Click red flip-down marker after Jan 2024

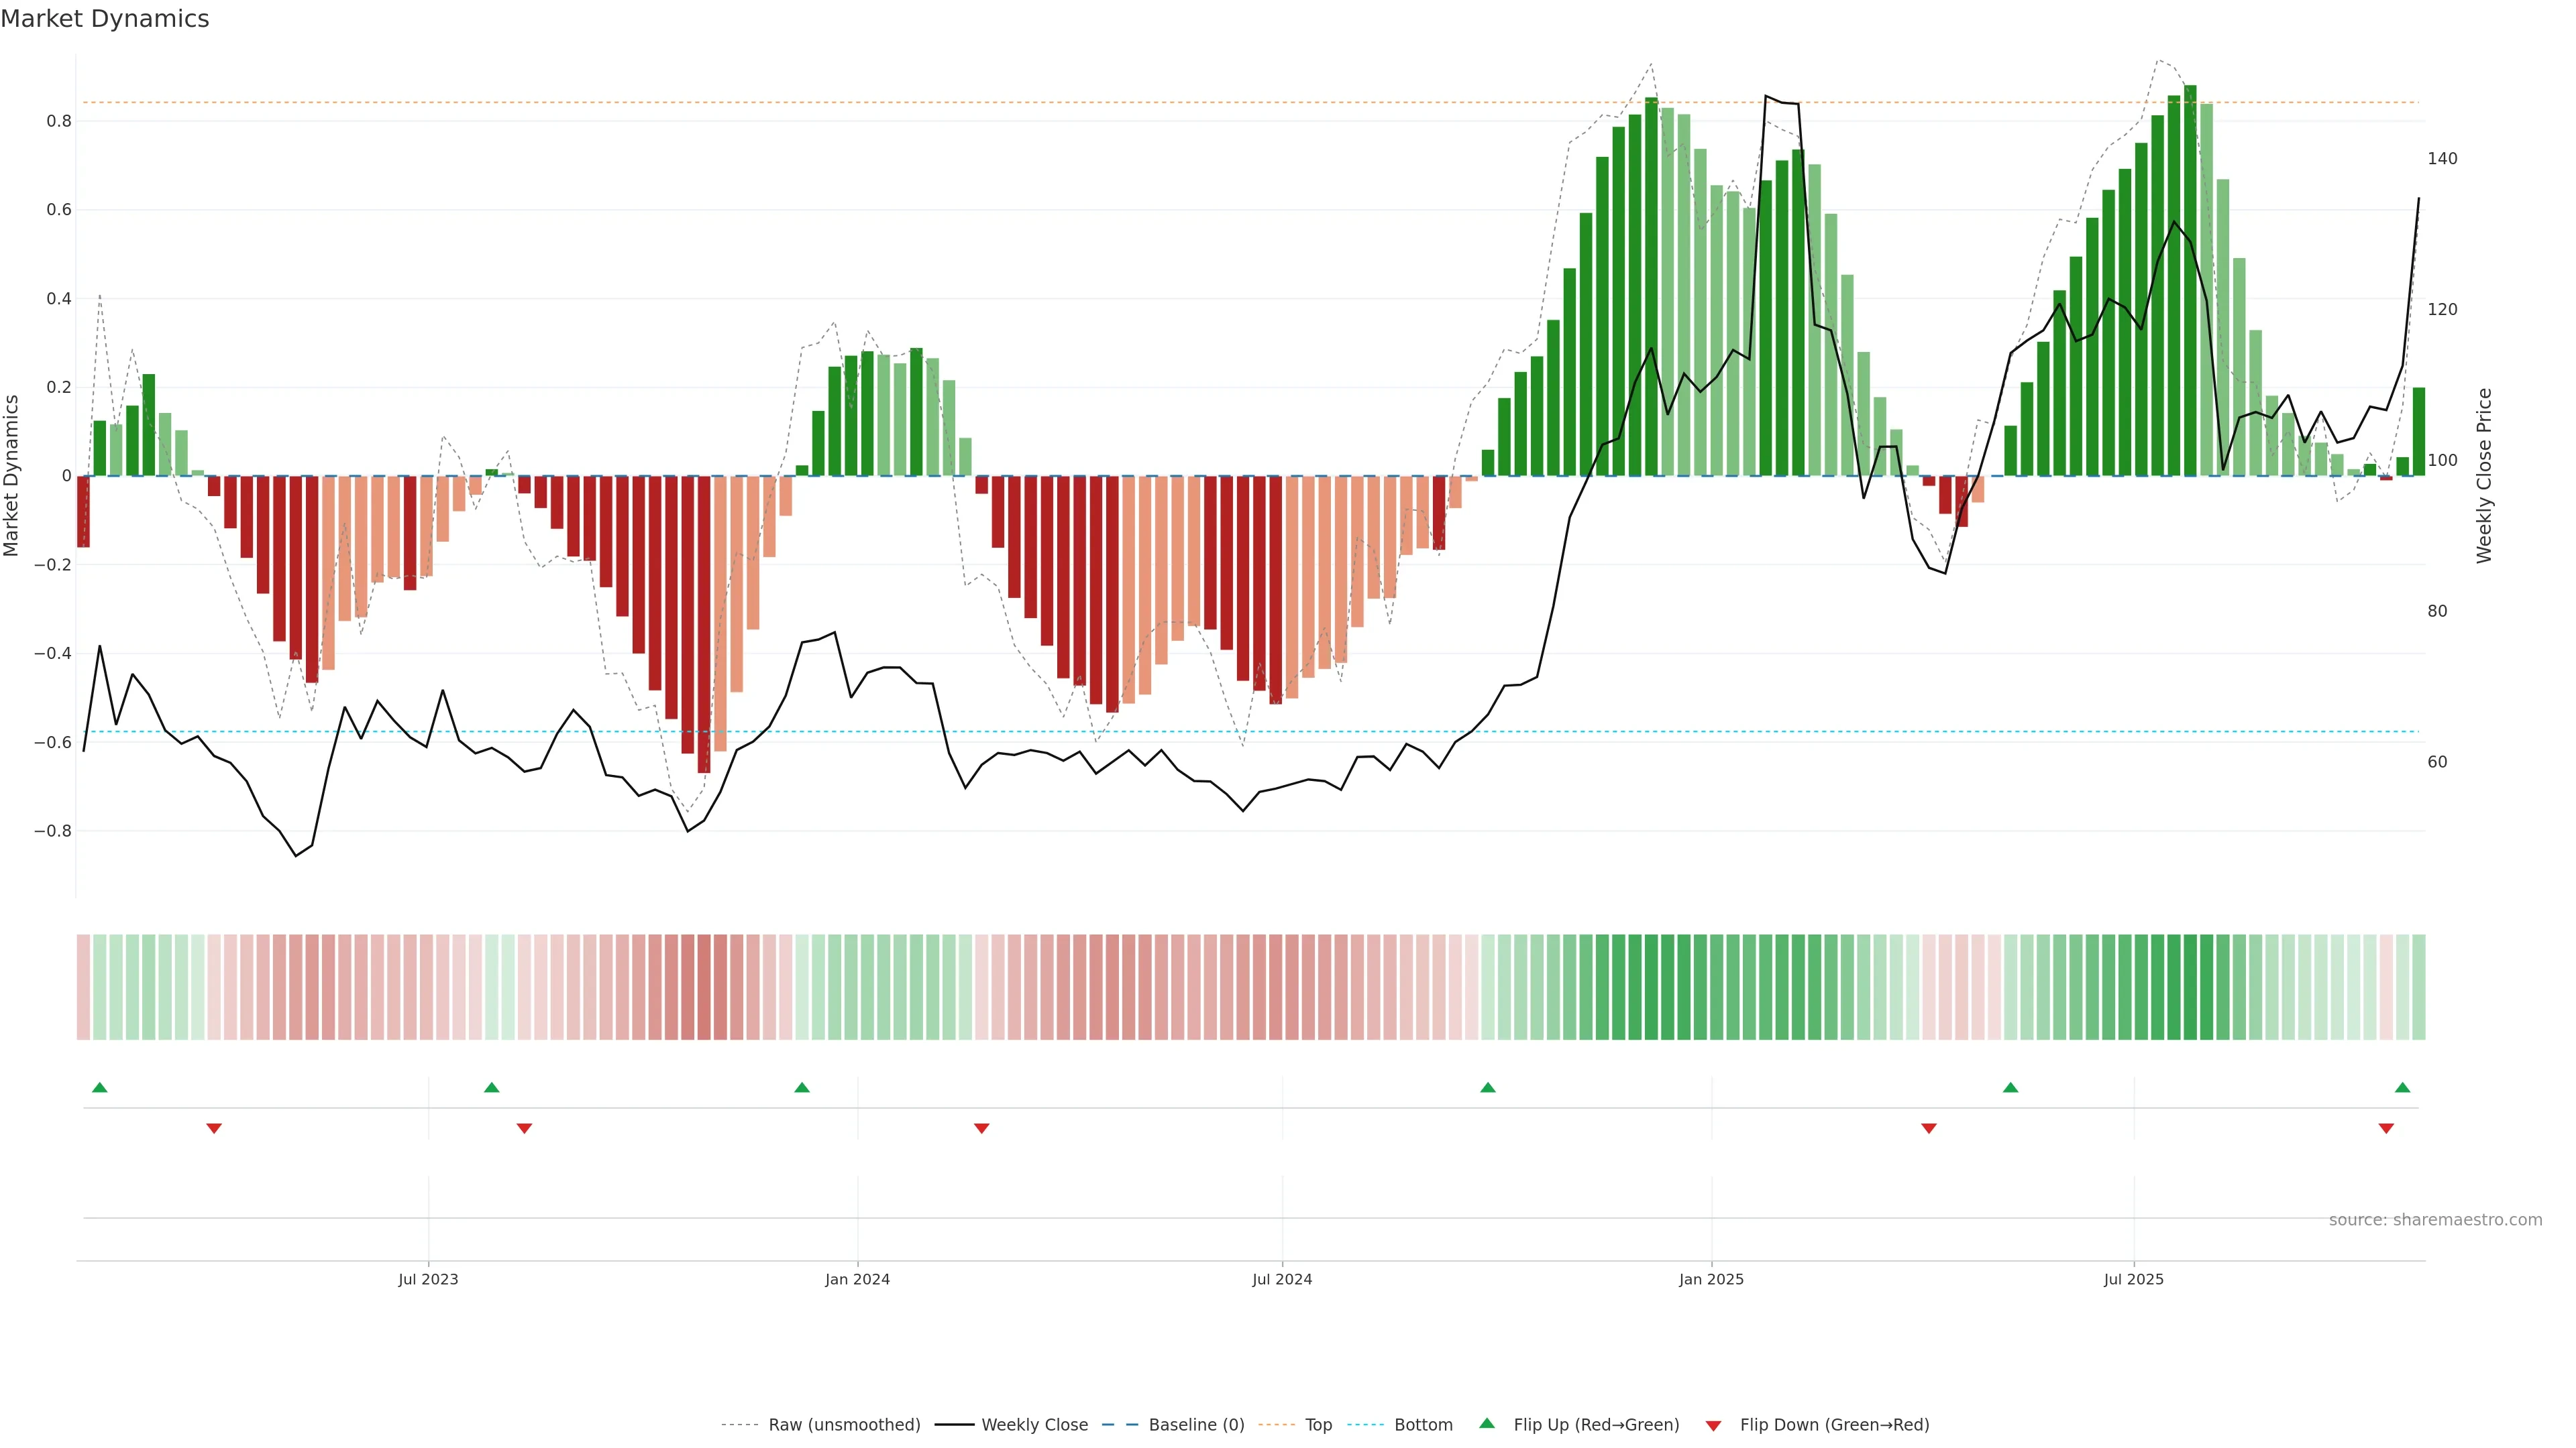[x=981, y=1128]
